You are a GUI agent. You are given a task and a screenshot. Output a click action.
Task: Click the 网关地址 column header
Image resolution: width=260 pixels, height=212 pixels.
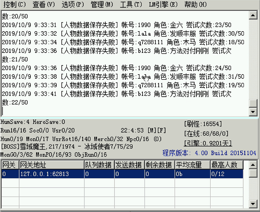tap(52, 165)
